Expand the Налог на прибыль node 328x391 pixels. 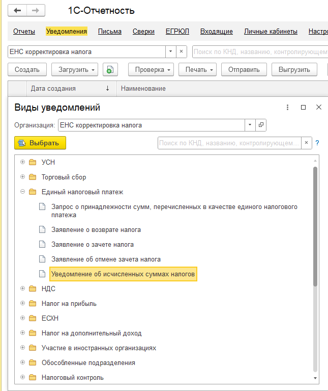click(22, 303)
